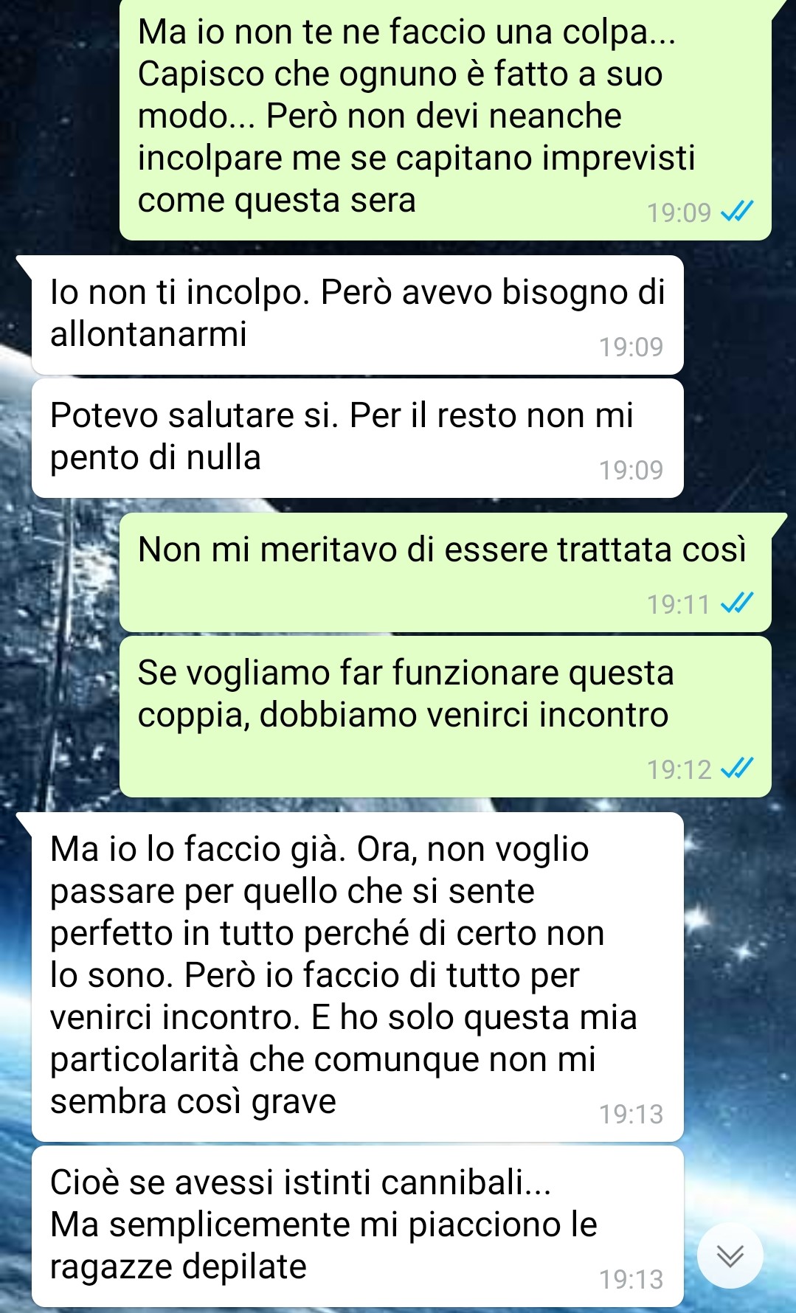Tap the 19:13 timestamp below 'sembra così grave'
The height and width of the screenshot is (1313, 796).
click(x=631, y=1114)
